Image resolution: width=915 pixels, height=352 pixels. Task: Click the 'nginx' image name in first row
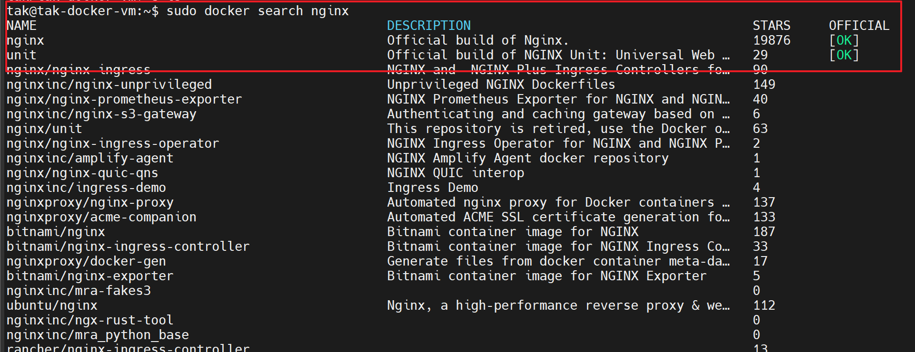pyautogui.click(x=25, y=40)
